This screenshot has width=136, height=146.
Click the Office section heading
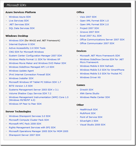click(80, 12)
